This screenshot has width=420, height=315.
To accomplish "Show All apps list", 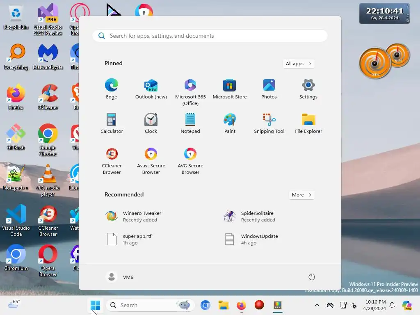I will tap(299, 64).
